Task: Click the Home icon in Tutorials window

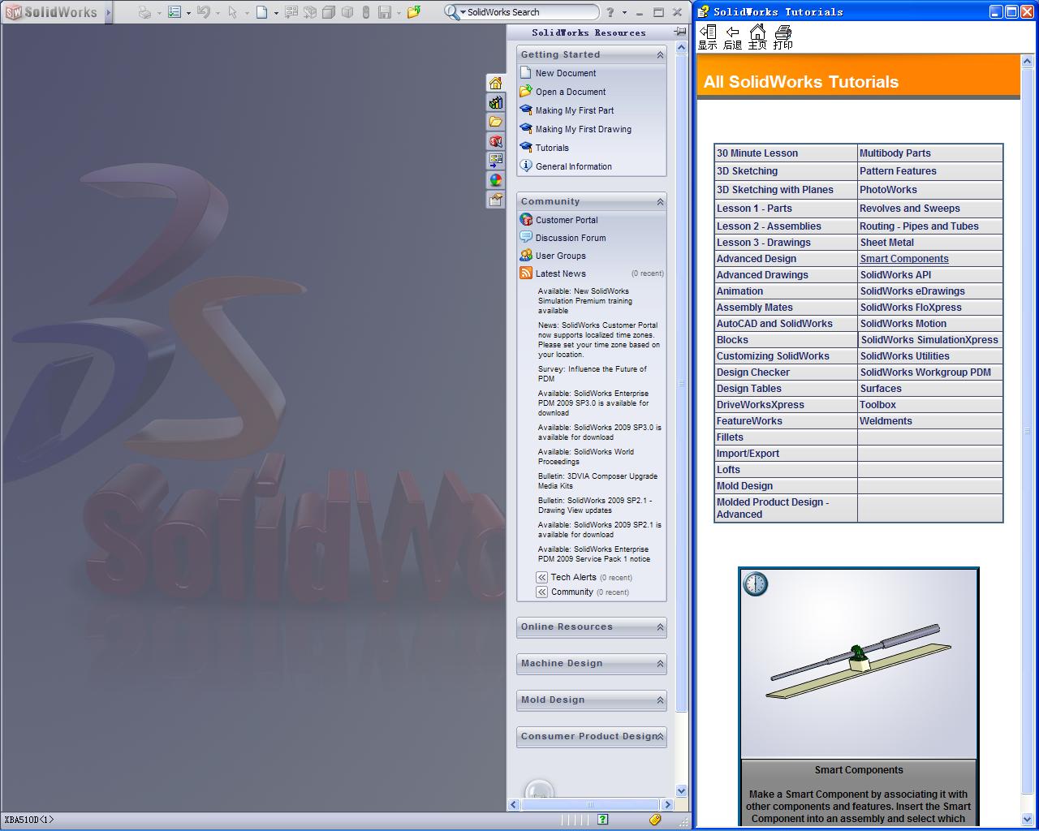Action: 757,37
